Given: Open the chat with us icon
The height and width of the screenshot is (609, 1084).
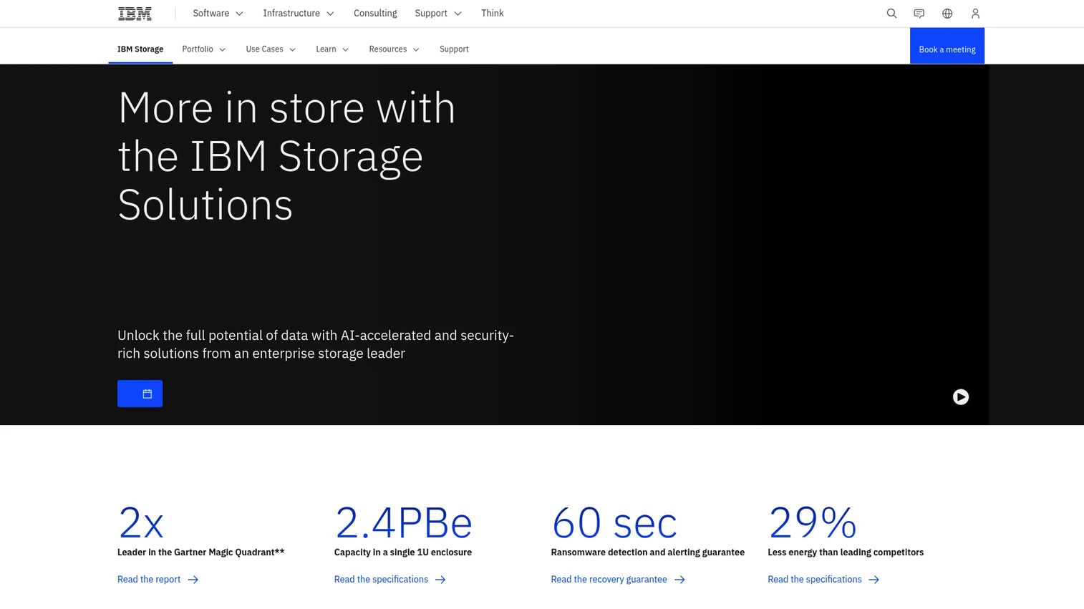Looking at the screenshot, I should pos(919,14).
